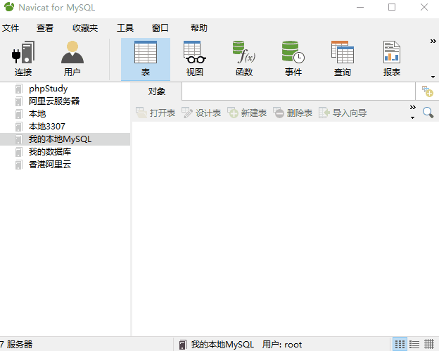The height and width of the screenshot is (351, 439).
Task: Click the Navicat app logo in title bar
Action: coord(9,7)
